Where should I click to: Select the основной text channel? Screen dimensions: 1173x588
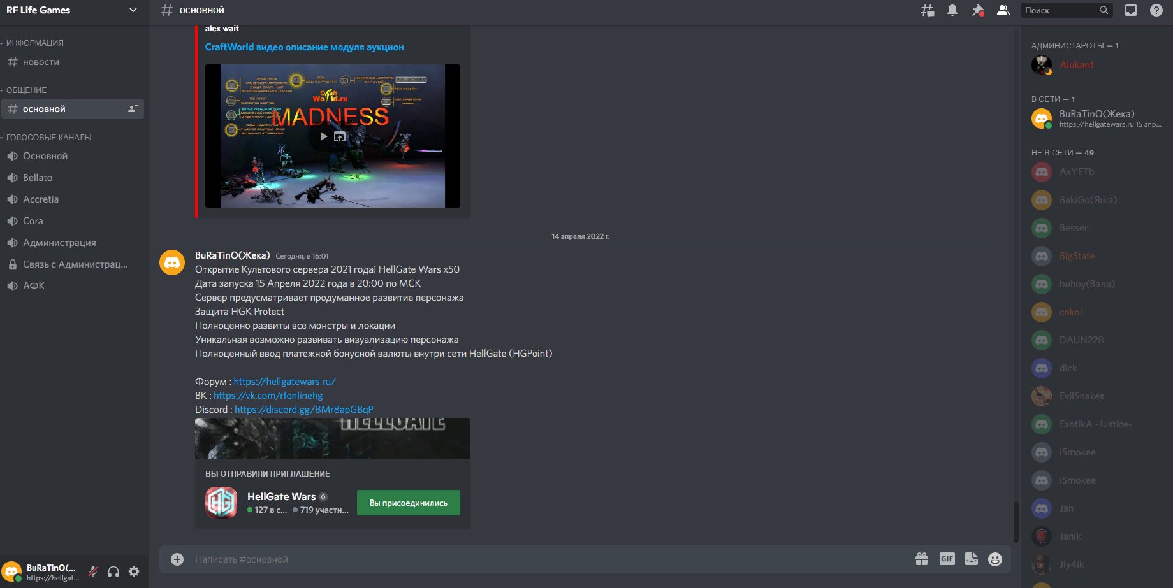tap(73, 109)
